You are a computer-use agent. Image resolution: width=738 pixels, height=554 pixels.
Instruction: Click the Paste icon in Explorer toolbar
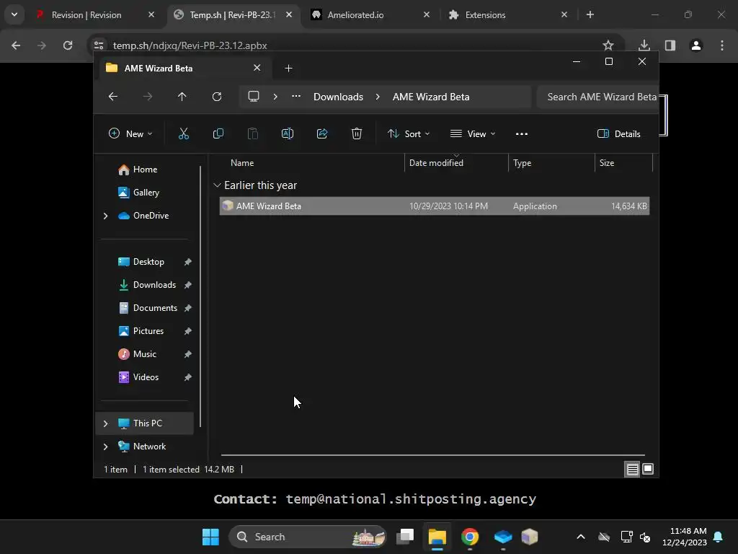253,133
